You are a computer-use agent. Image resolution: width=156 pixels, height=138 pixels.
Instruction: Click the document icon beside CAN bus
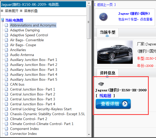[x=6, y=84]
